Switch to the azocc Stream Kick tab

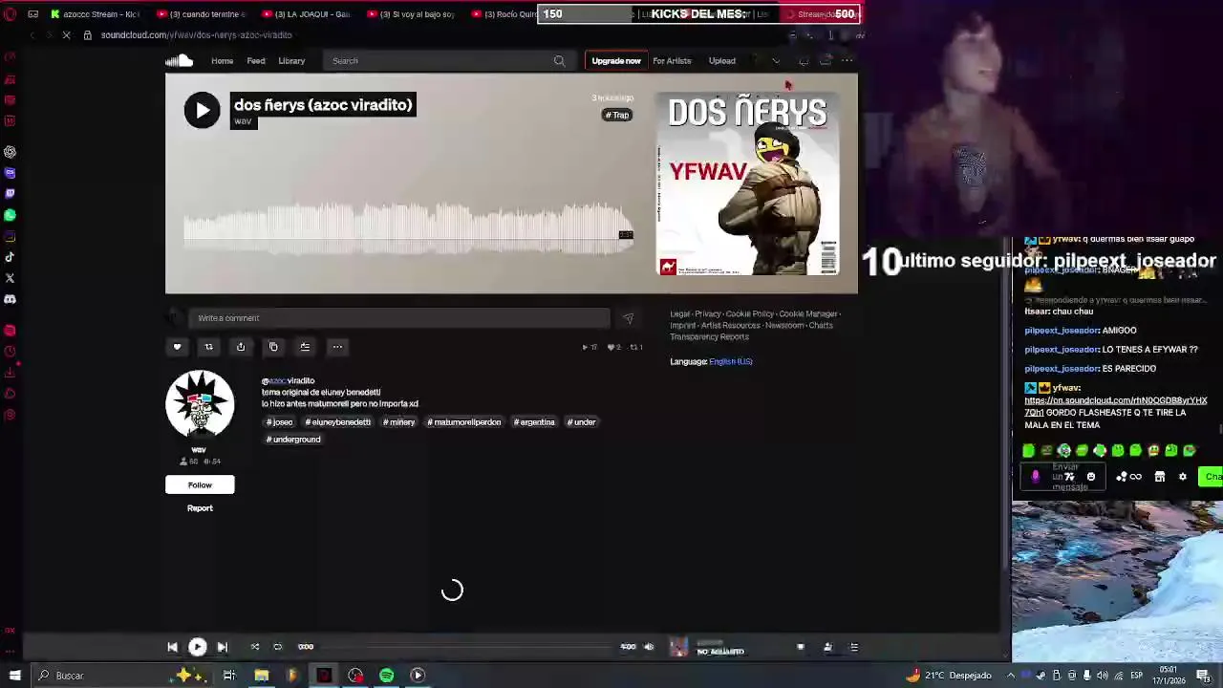pos(96,14)
